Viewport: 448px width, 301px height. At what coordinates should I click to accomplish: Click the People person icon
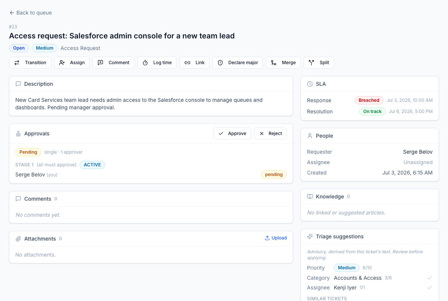310,136
